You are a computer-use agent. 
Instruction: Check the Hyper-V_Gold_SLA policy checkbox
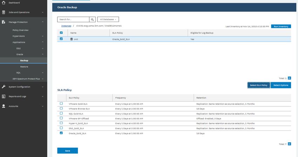pos(61,123)
